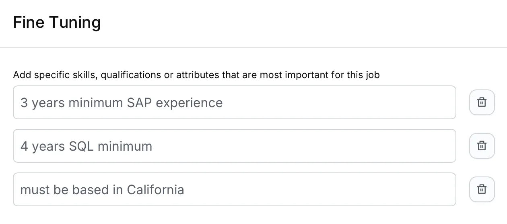Click the "Add specific skills" instruction label
The height and width of the screenshot is (224, 507).
(x=196, y=75)
